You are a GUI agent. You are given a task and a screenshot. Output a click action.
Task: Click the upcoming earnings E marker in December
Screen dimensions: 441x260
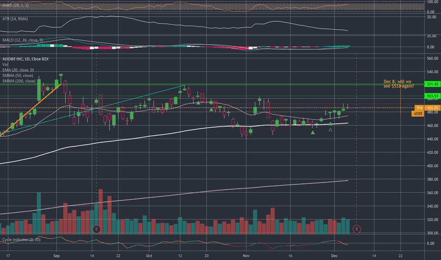[357, 229]
